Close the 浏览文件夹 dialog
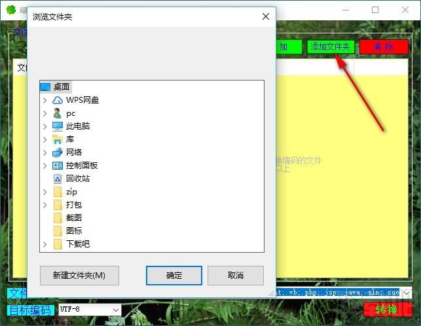421x326 pixels. (266, 16)
